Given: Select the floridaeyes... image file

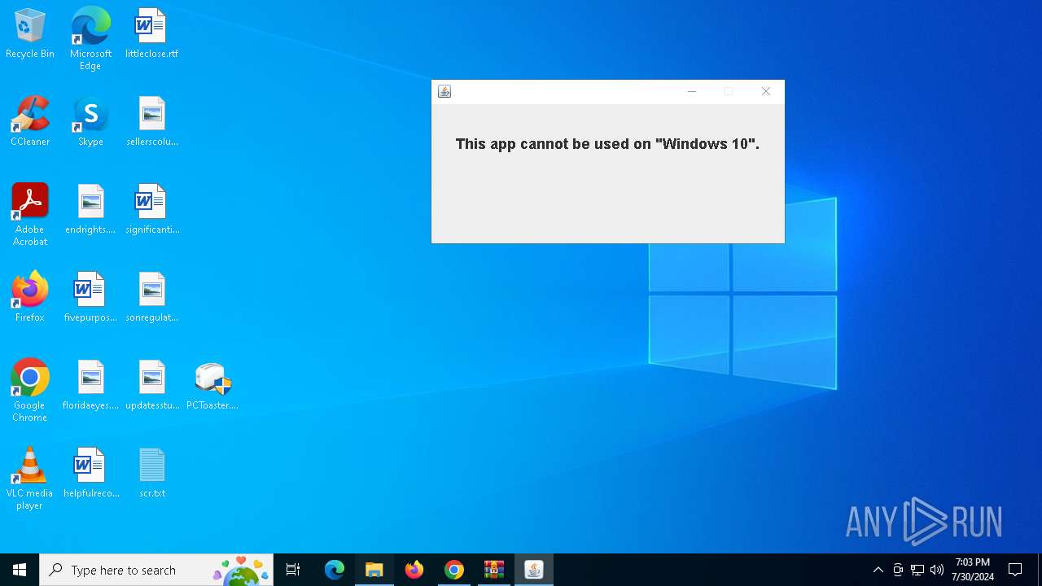Looking at the screenshot, I should point(90,386).
